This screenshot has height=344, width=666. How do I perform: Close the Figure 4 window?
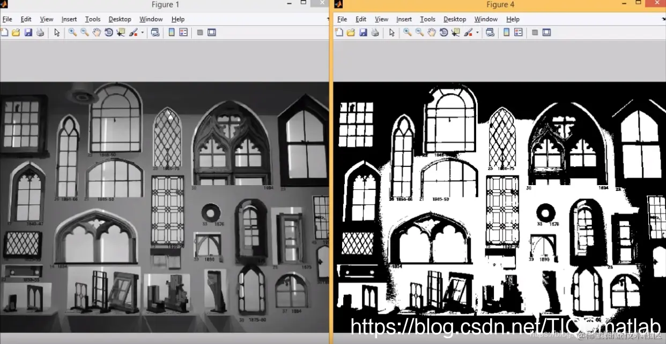pyautogui.click(x=656, y=3)
